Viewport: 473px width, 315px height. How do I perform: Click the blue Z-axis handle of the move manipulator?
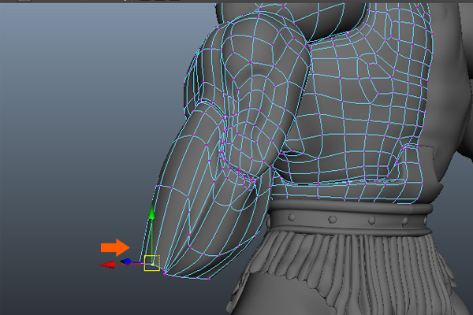tap(127, 261)
